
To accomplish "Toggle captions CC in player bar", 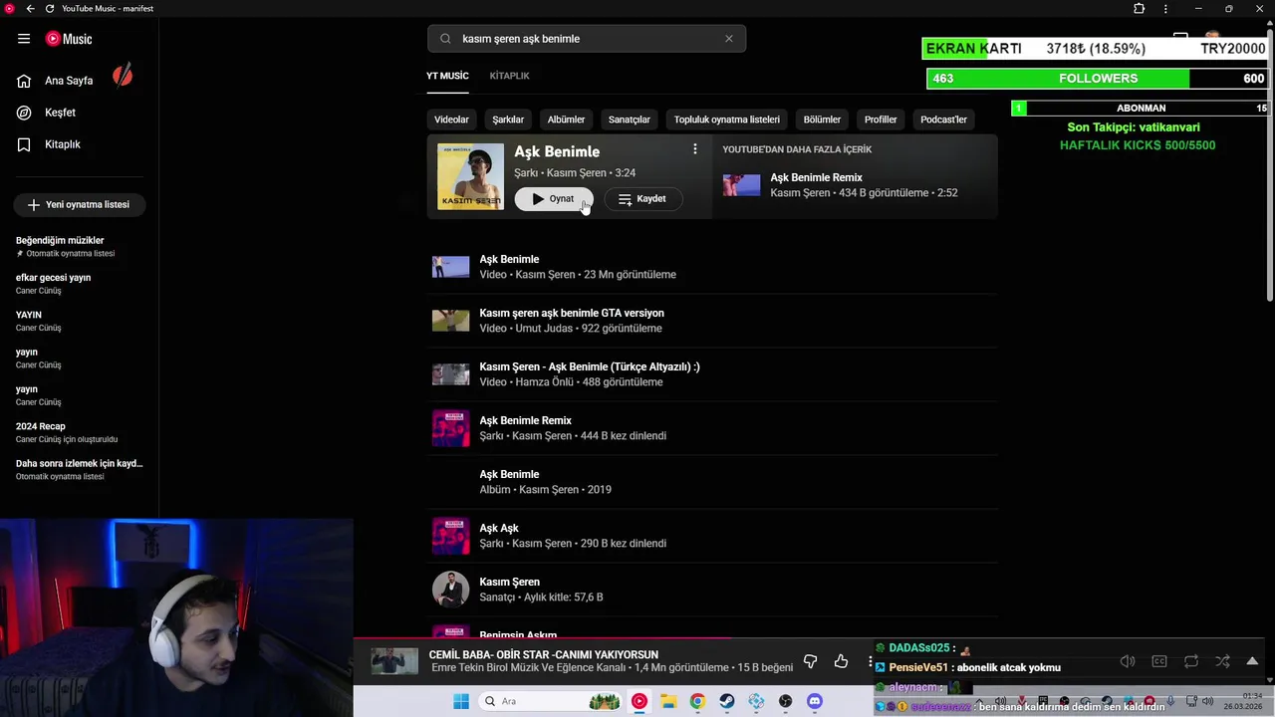I will point(1159,661).
